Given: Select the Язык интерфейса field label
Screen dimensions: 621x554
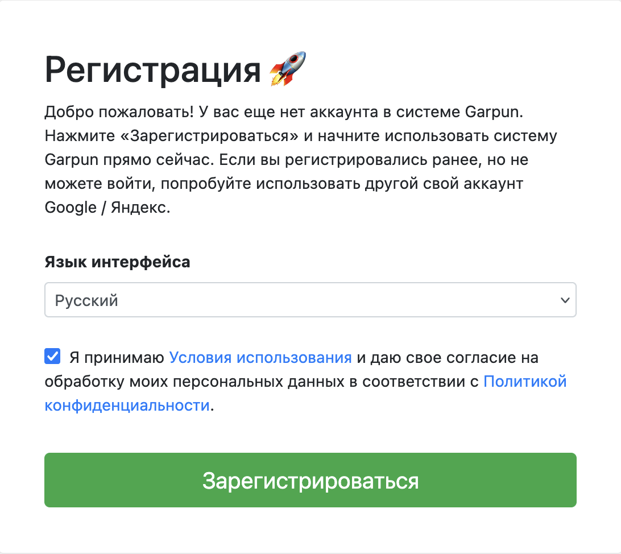Looking at the screenshot, I should 117,262.
